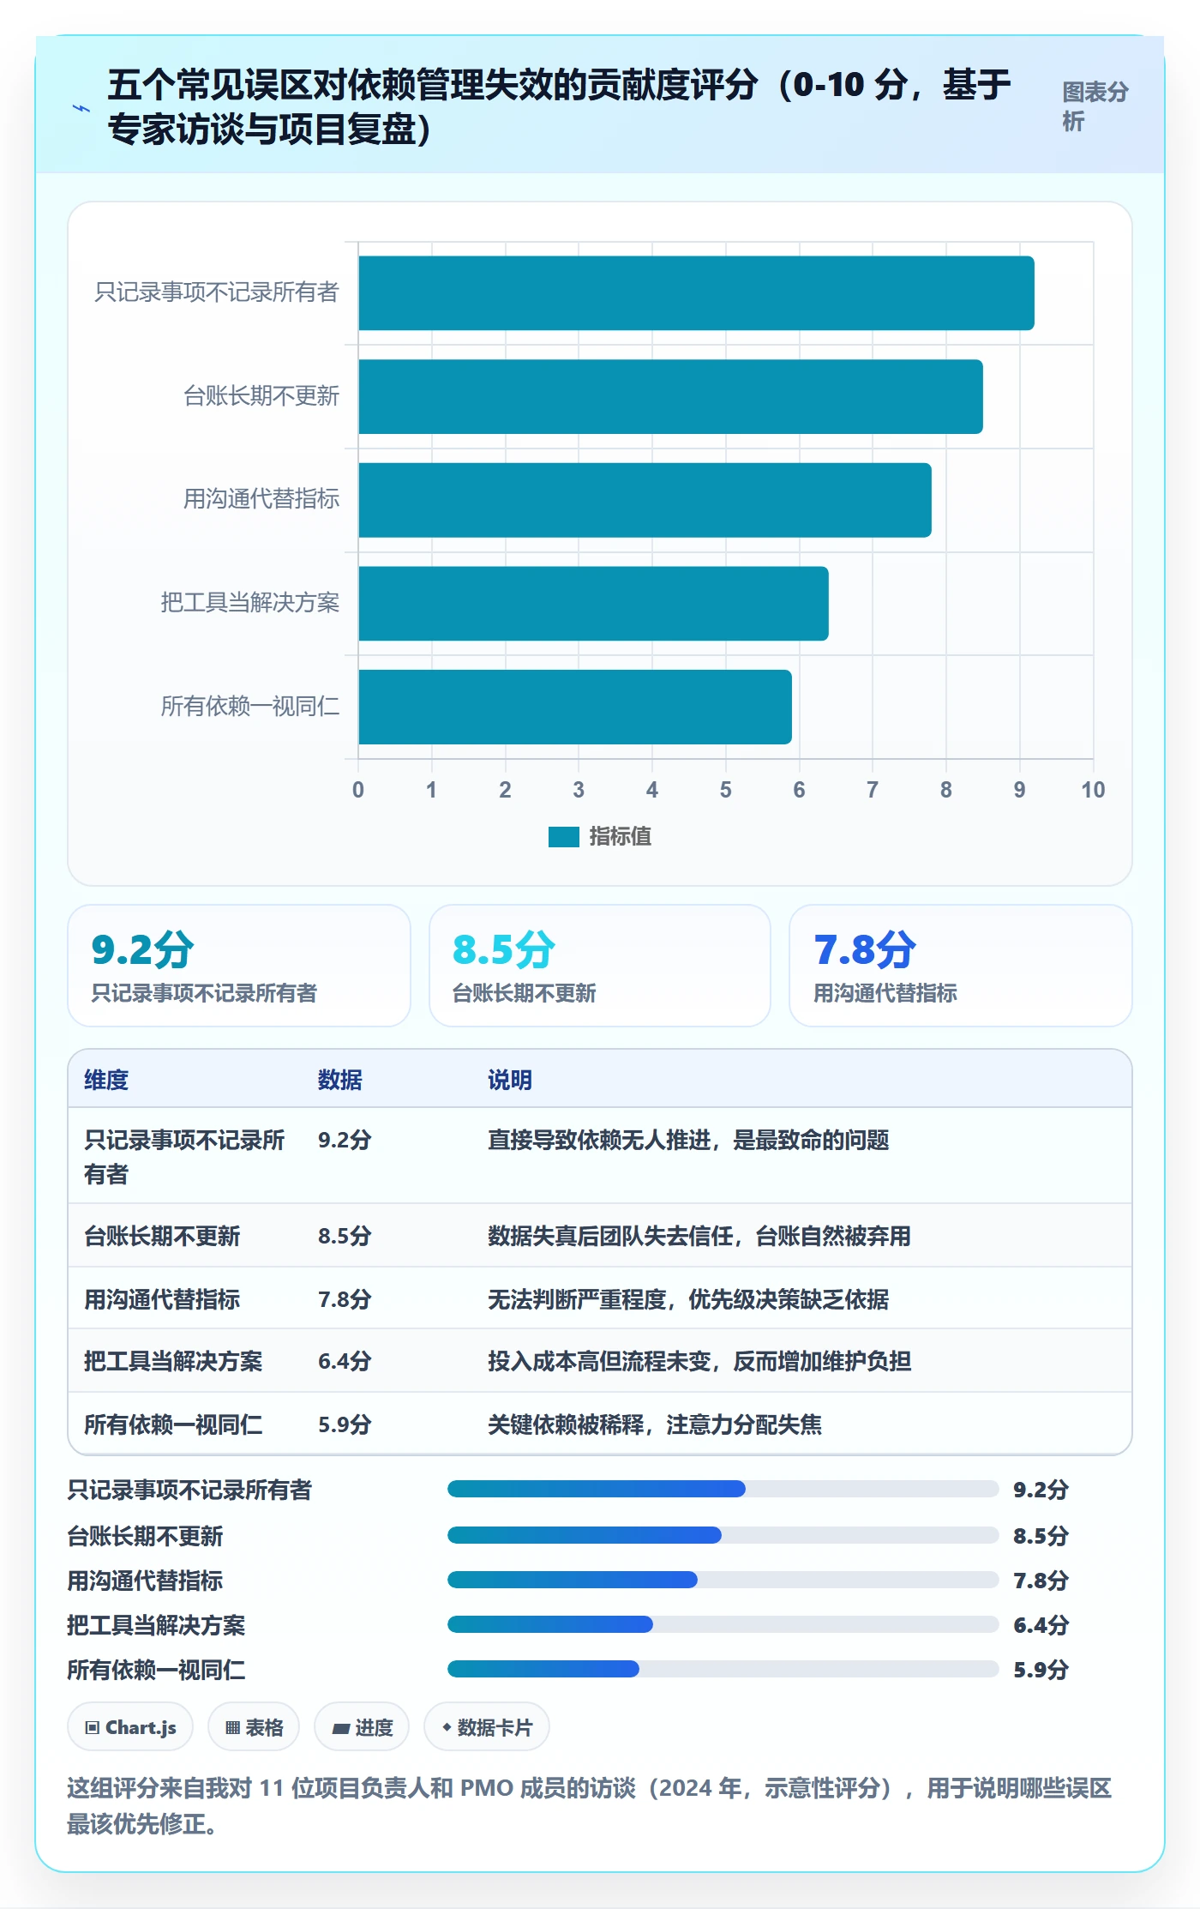Click the 图表分析 label in the header

click(1095, 106)
